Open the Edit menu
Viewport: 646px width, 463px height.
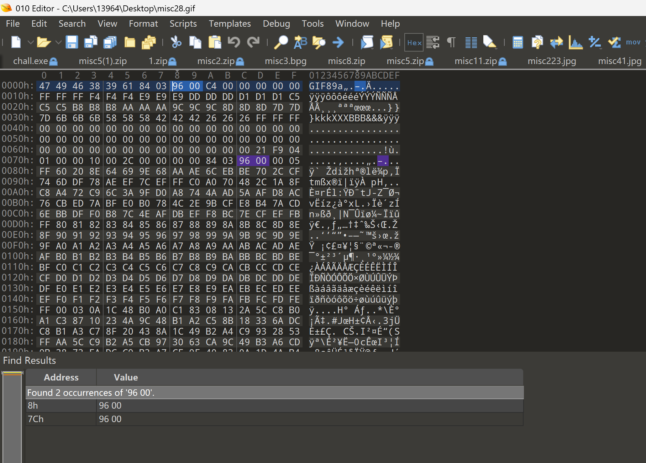point(39,24)
